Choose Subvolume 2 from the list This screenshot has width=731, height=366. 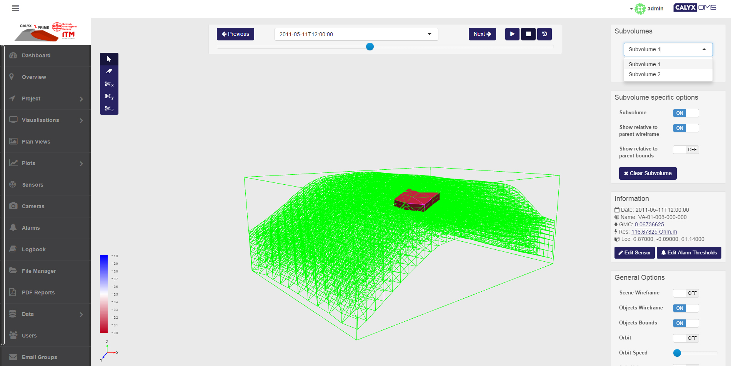[x=644, y=74]
